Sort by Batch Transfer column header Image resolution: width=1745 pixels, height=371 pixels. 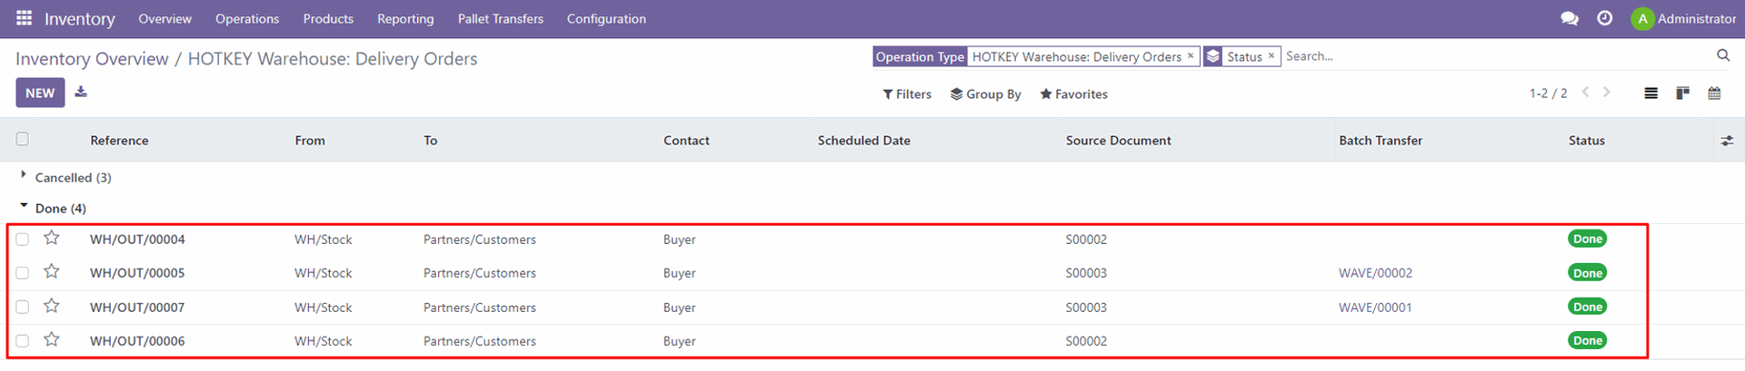(x=1381, y=141)
